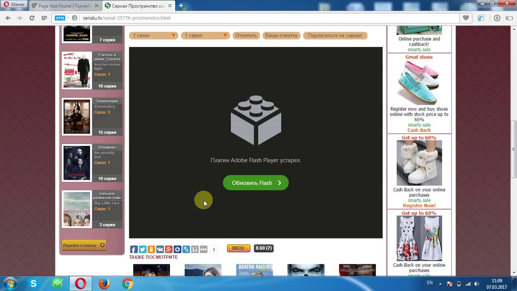The height and width of the screenshot is (291, 517).
Task: Open the Speed Dial grid icon
Action: pos(44,18)
